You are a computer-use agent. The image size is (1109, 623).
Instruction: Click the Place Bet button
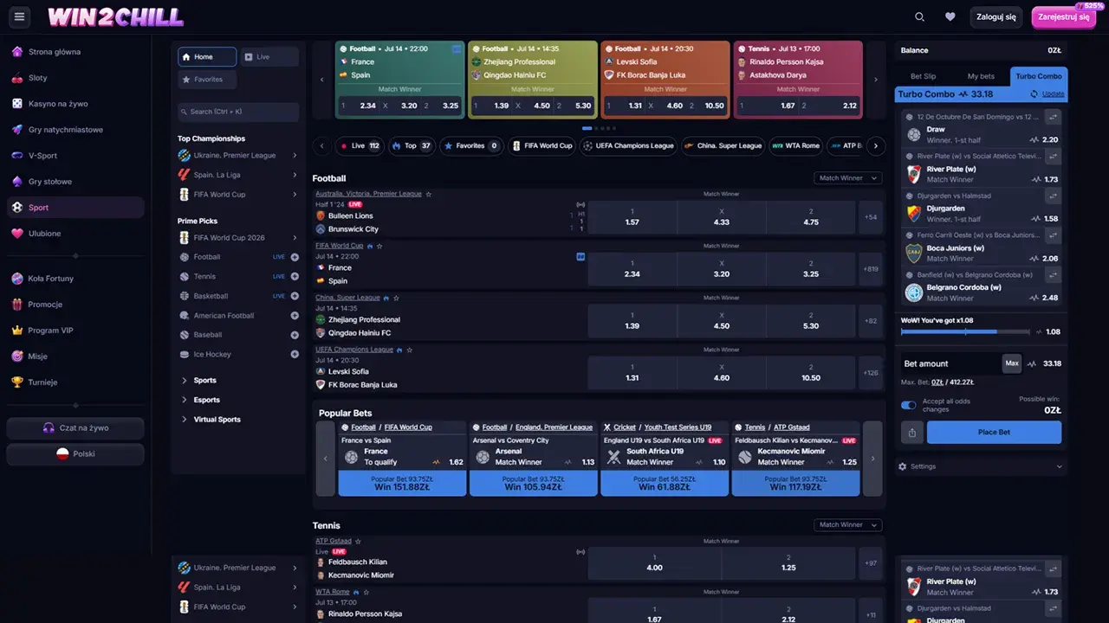coord(994,433)
